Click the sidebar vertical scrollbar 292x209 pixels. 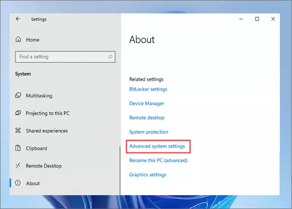(120, 171)
